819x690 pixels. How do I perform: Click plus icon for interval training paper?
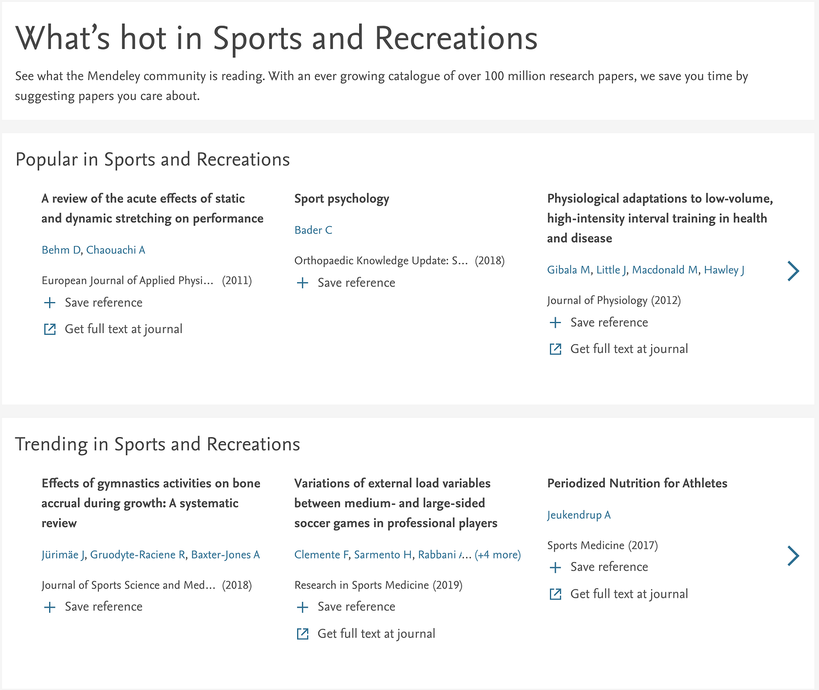point(555,323)
